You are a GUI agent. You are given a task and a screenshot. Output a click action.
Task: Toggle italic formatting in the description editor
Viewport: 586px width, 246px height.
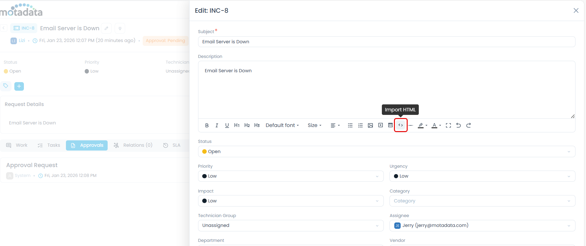[x=217, y=125]
